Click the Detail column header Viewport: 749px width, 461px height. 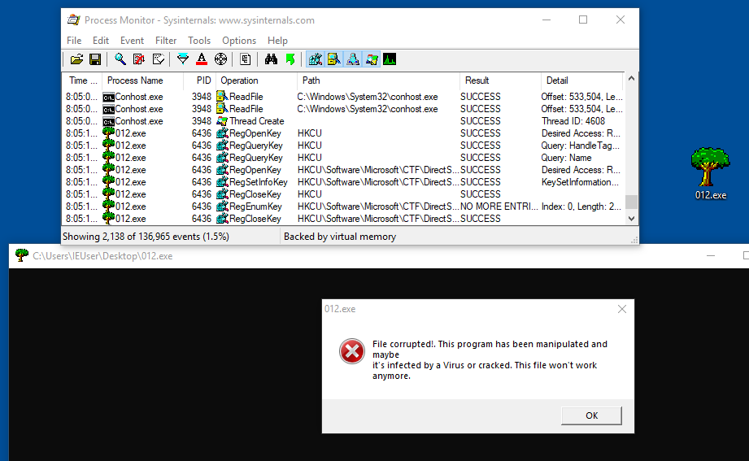(582, 80)
